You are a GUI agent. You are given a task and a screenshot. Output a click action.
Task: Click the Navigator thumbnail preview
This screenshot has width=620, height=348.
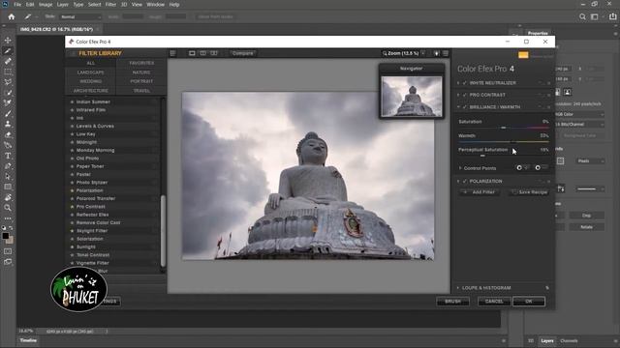pyautogui.click(x=411, y=96)
